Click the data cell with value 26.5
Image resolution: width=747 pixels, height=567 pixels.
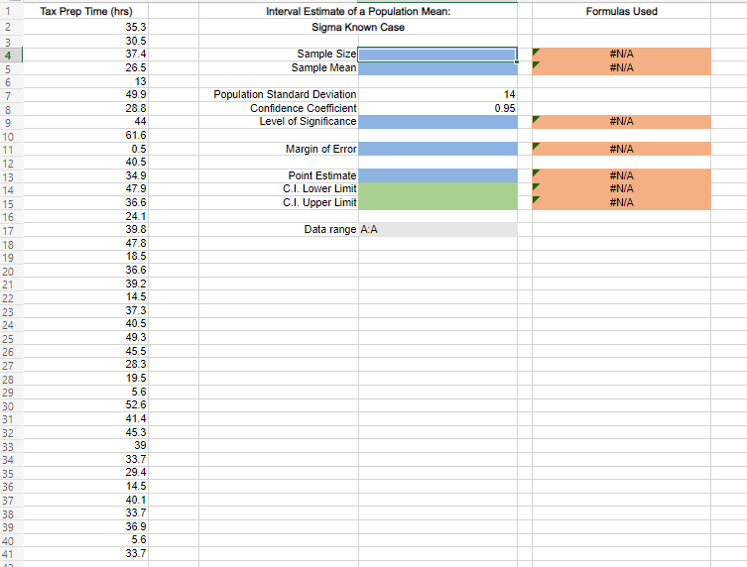(x=85, y=68)
